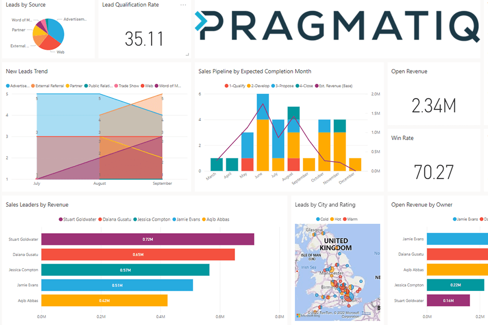Viewport: 488px width, 325px height.
Task: Select Stuart Goldwater's 0.72M revenue bar
Action: point(147,239)
